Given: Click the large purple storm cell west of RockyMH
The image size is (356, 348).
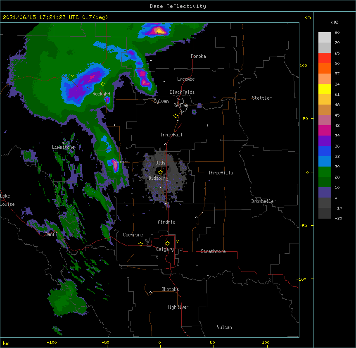Looking at the screenshot, I should pos(84,86).
